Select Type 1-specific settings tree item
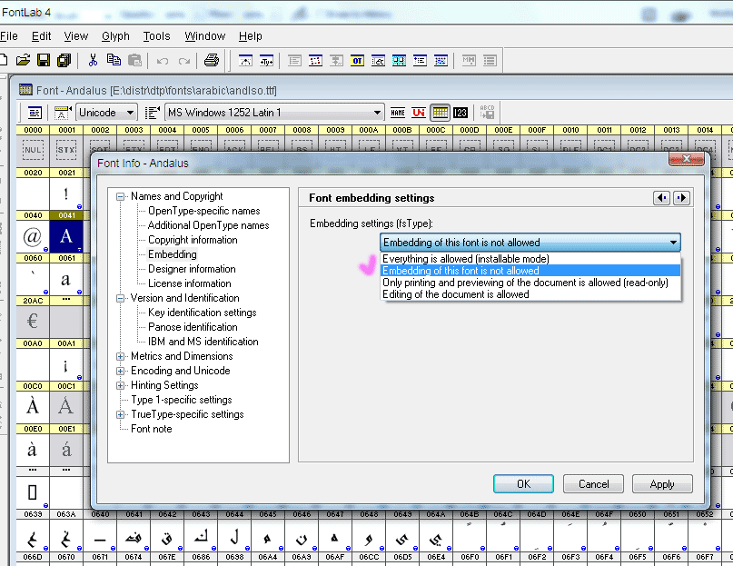 pos(182,400)
